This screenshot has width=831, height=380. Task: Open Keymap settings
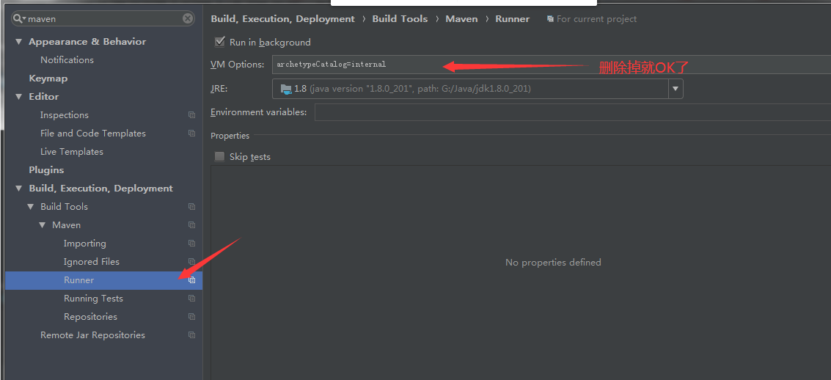tap(48, 78)
